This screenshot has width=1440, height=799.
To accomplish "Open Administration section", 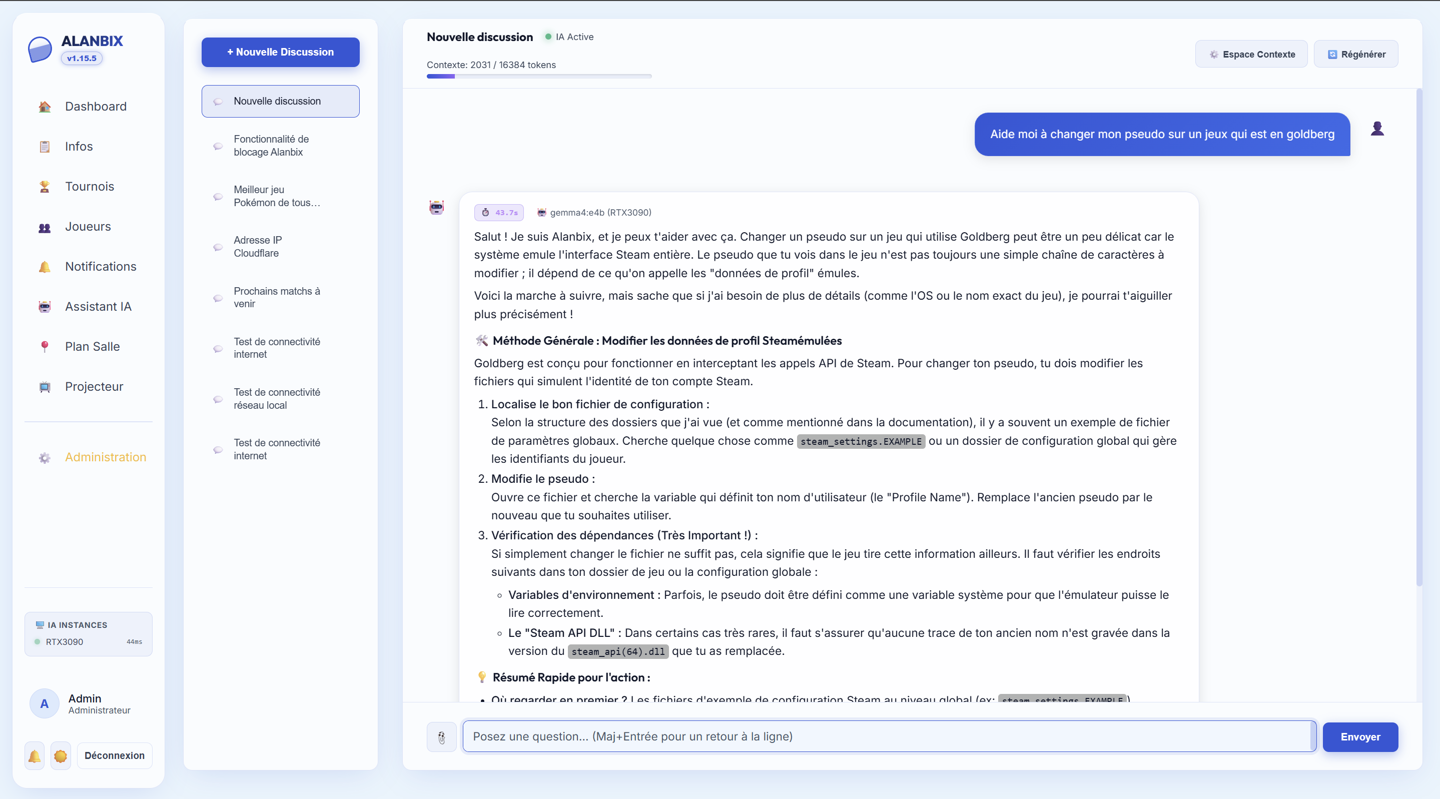I will click(89, 458).
